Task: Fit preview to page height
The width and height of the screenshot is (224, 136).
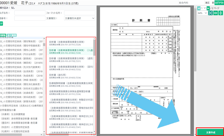Action: pos(221,13)
